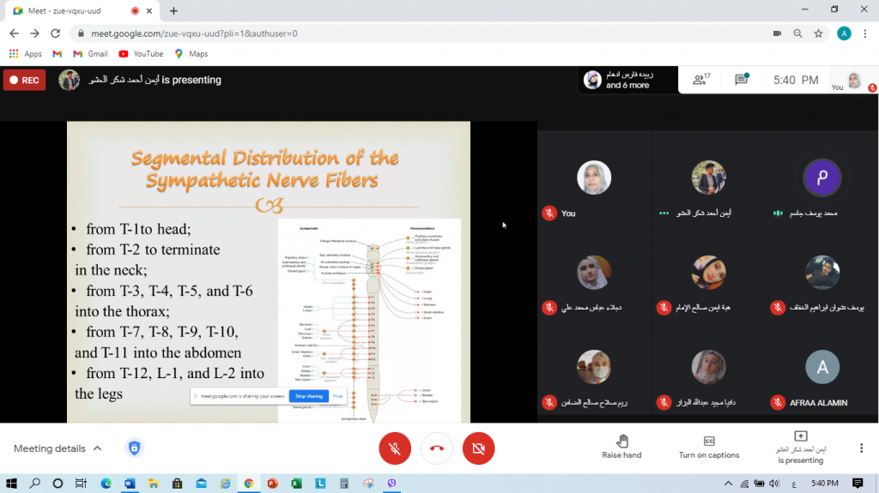879x493 pixels.
Task: Click Hide on the sharing notification
Action: 338,396
